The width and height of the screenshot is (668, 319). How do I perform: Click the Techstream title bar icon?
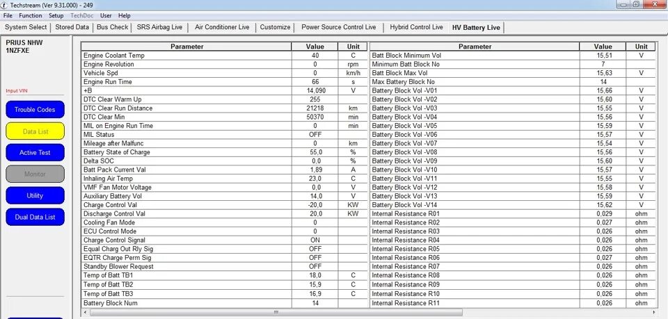coord(5,5)
